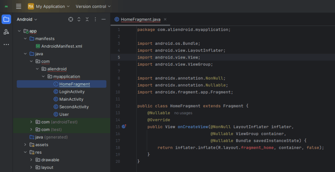This screenshot has width=335, height=172.
Task: Click NonNull in androidx.annotation import
Action: pos(214,78)
